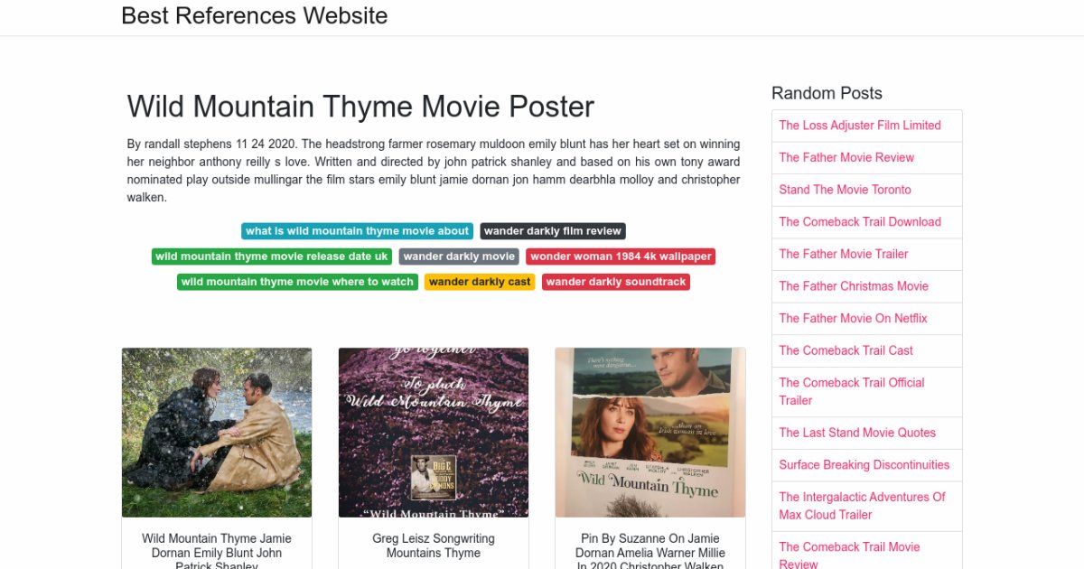Select 'wild mountain thyme movie where to watch' tag
This screenshot has width=1084, height=569.
(x=297, y=282)
